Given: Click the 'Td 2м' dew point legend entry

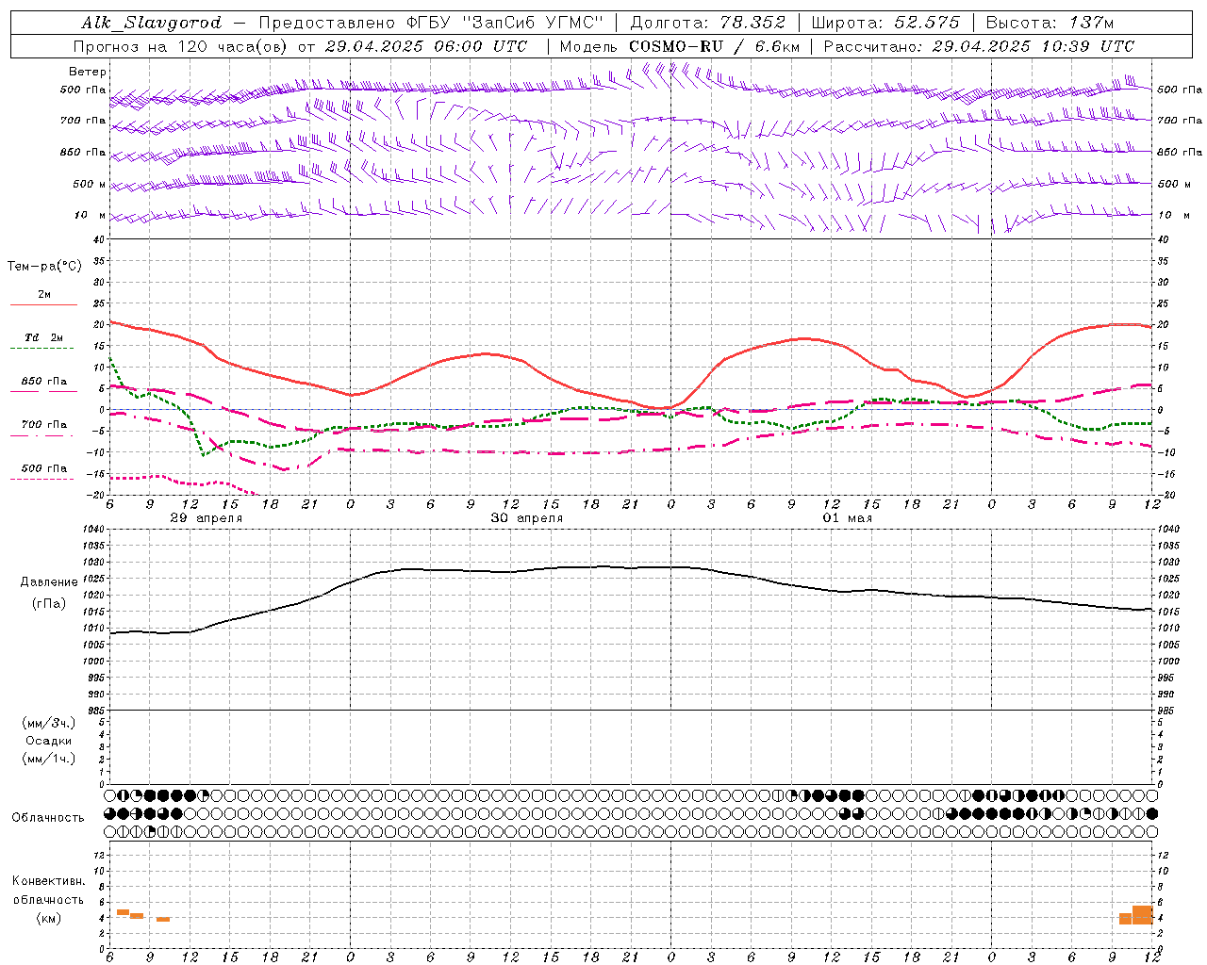Looking at the screenshot, I should [43, 337].
